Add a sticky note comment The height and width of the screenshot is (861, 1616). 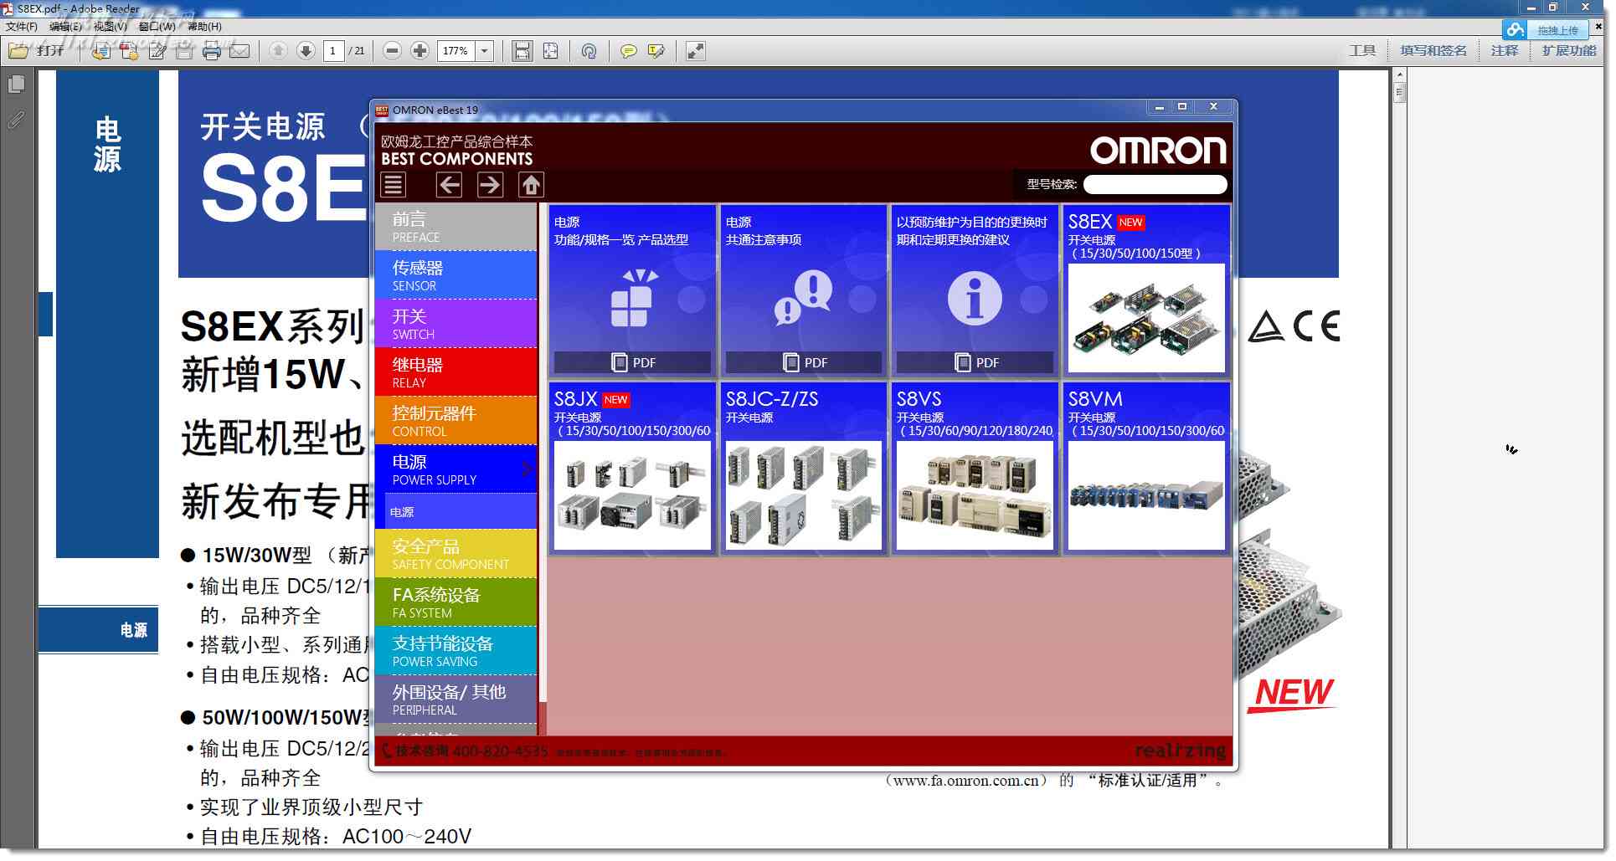point(628,51)
